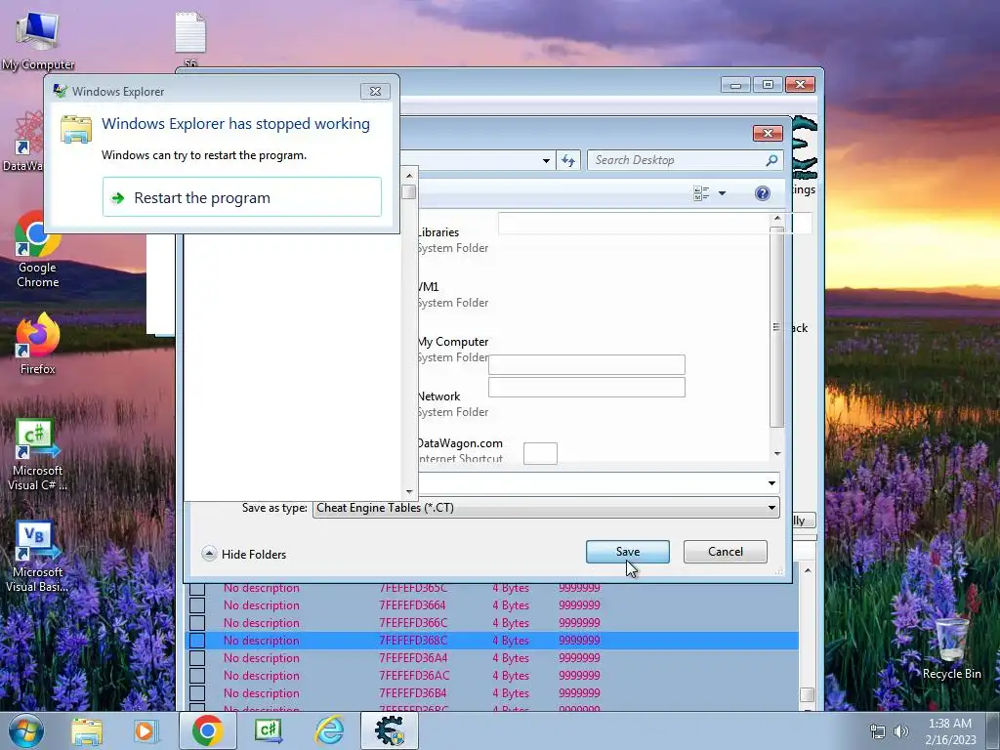Open the change view icon
Screen dimensions: 1000x750
tap(701, 193)
